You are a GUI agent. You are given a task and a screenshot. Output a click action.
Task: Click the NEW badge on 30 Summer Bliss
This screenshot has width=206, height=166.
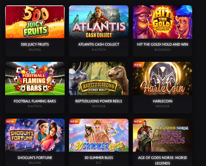[74, 122]
